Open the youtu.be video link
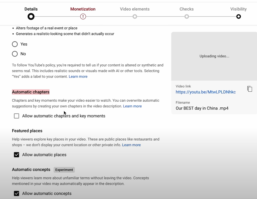 206,92
